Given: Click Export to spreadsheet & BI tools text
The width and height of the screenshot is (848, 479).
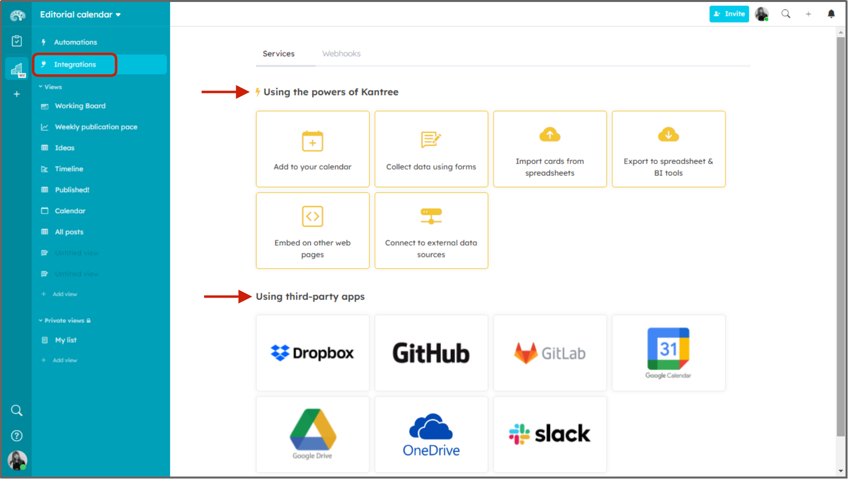Looking at the screenshot, I should click(669, 167).
